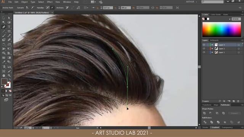
Task: Click the white swatch in Color panel
Action: tap(208, 19)
